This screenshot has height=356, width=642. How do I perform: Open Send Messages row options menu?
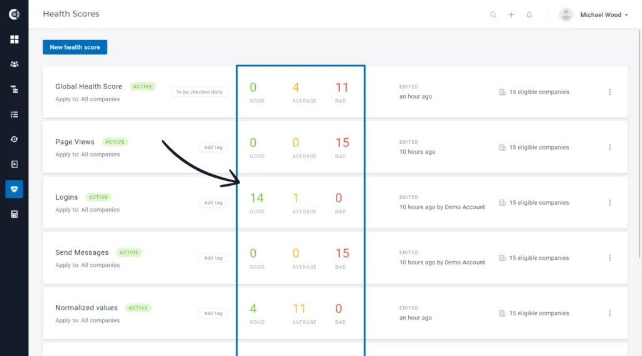coord(609,258)
